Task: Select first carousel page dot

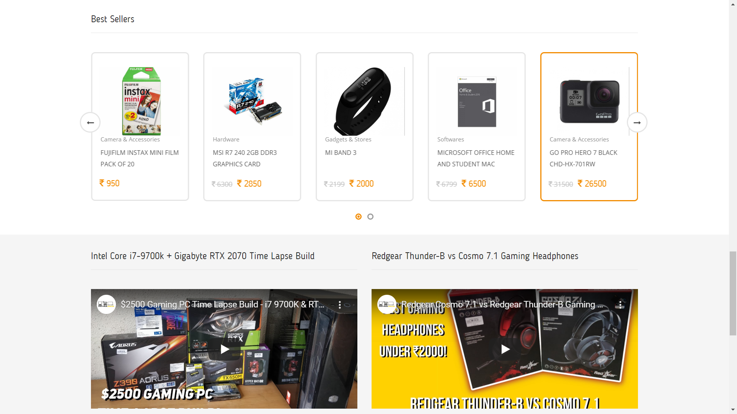Action: [359, 217]
